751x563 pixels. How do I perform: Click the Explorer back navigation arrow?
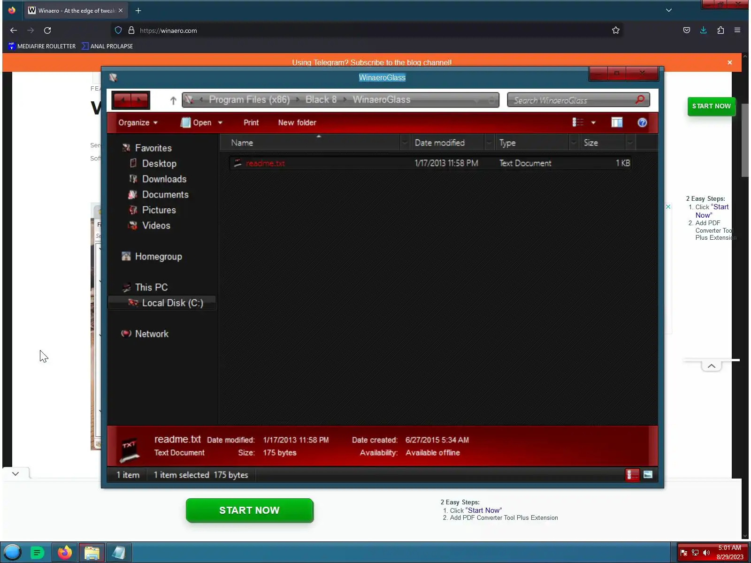click(x=123, y=100)
